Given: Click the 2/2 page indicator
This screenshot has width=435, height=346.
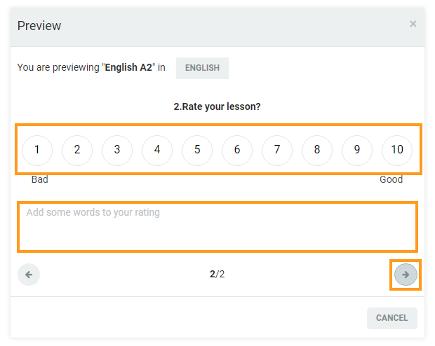Looking at the screenshot, I should click(x=217, y=275).
